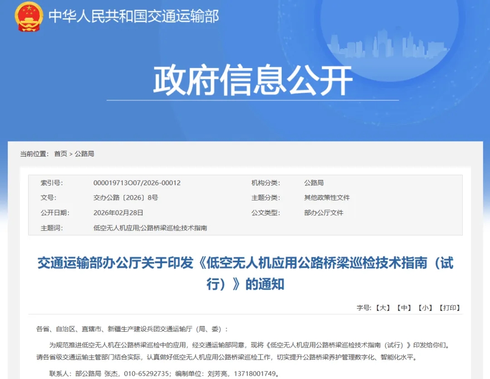Click the 当前位置 label
Screen dimensions: 490x379
[34, 154]
